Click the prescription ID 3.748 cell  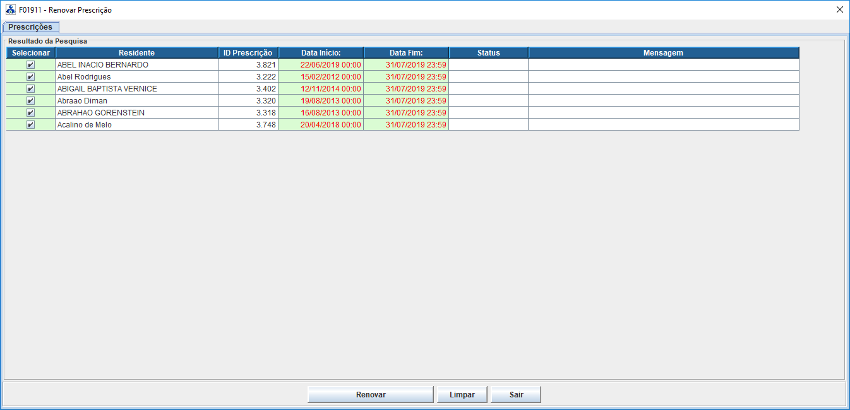248,125
